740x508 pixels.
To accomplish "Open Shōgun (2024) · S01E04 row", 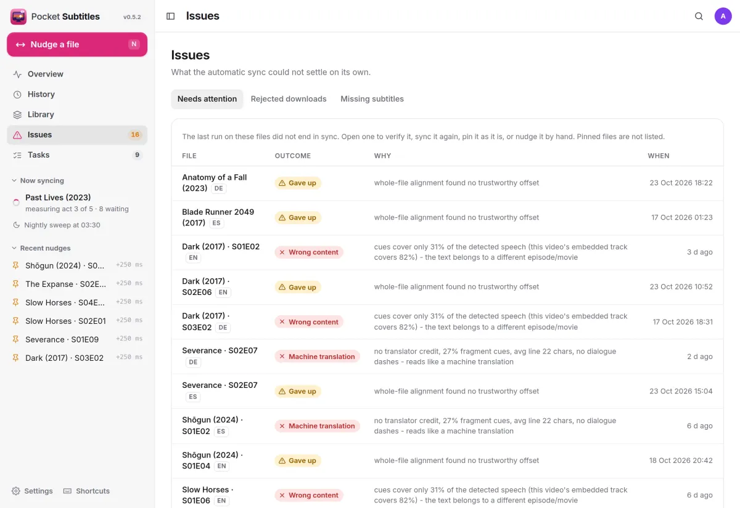I will 447,461.
